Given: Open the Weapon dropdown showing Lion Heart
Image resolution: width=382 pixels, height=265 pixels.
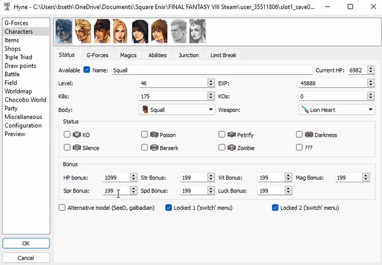Looking at the screenshot, I should [337, 110].
